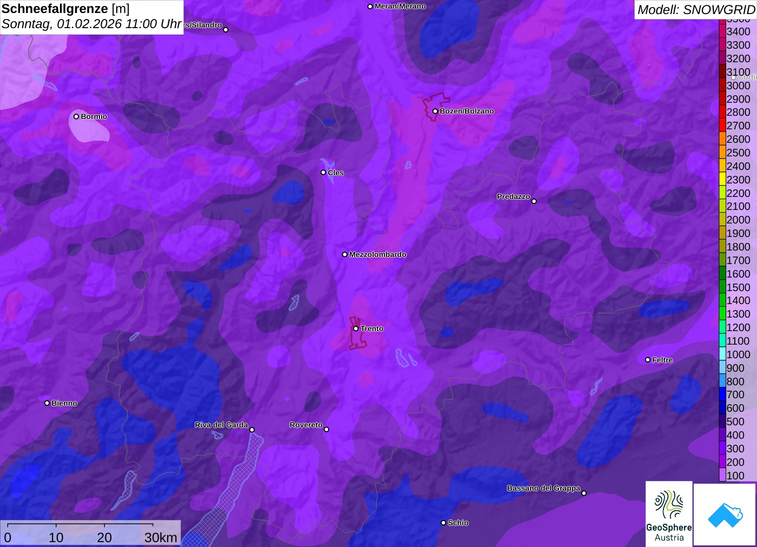Click the 'Bassano del Grappa' map label
Image resolution: width=757 pixels, height=547 pixels.
543,488
